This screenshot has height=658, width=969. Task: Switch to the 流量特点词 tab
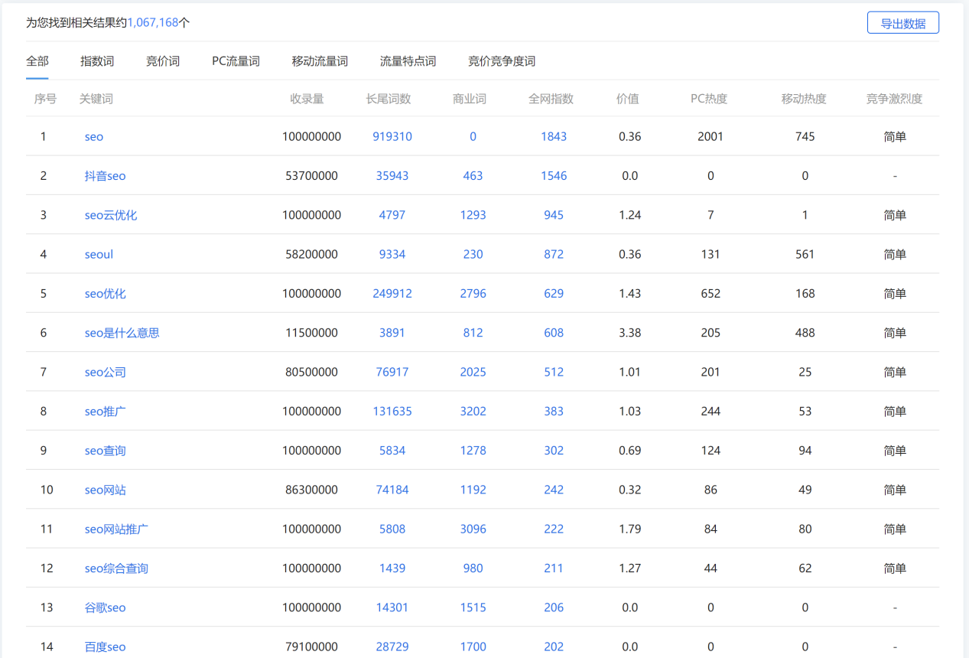pyautogui.click(x=408, y=61)
